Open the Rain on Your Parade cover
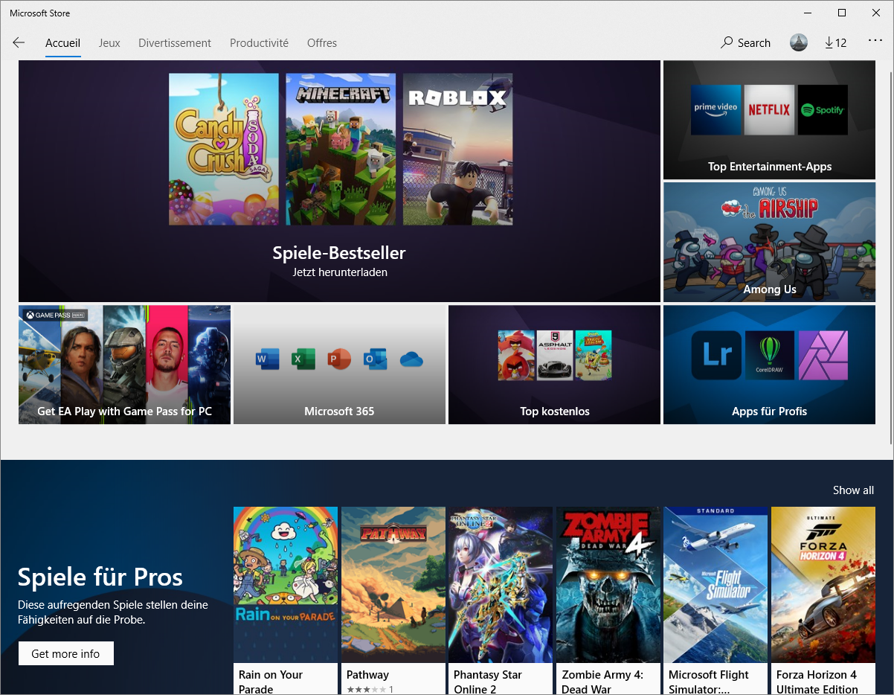The height and width of the screenshot is (695, 894). [x=286, y=585]
